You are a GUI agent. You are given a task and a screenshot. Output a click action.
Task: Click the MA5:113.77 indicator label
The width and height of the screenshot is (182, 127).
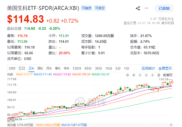24,74
